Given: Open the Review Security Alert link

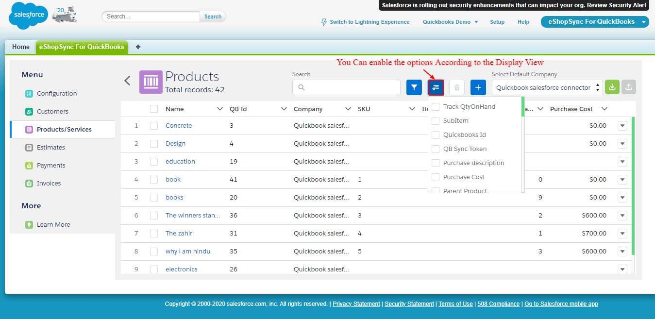Looking at the screenshot, I should 616,5.
